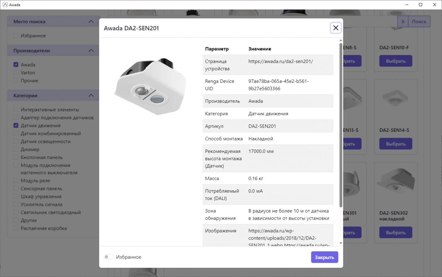Viewport: 442px width, 277px height.
Task: Check the Varton manufacturer checkbox
Action: pyautogui.click(x=16, y=72)
